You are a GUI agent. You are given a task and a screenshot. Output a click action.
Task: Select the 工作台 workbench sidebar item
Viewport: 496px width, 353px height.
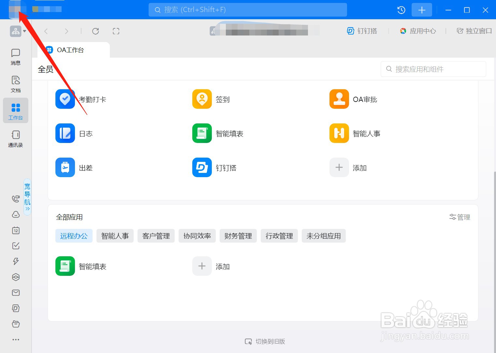click(16, 111)
